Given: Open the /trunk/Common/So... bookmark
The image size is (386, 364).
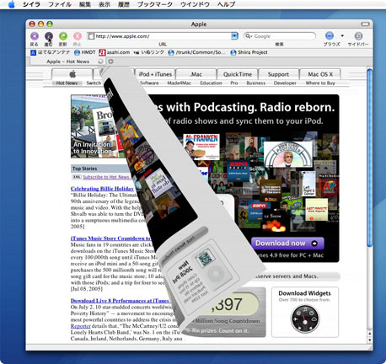Looking at the screenshot, I should coord(196,52).
